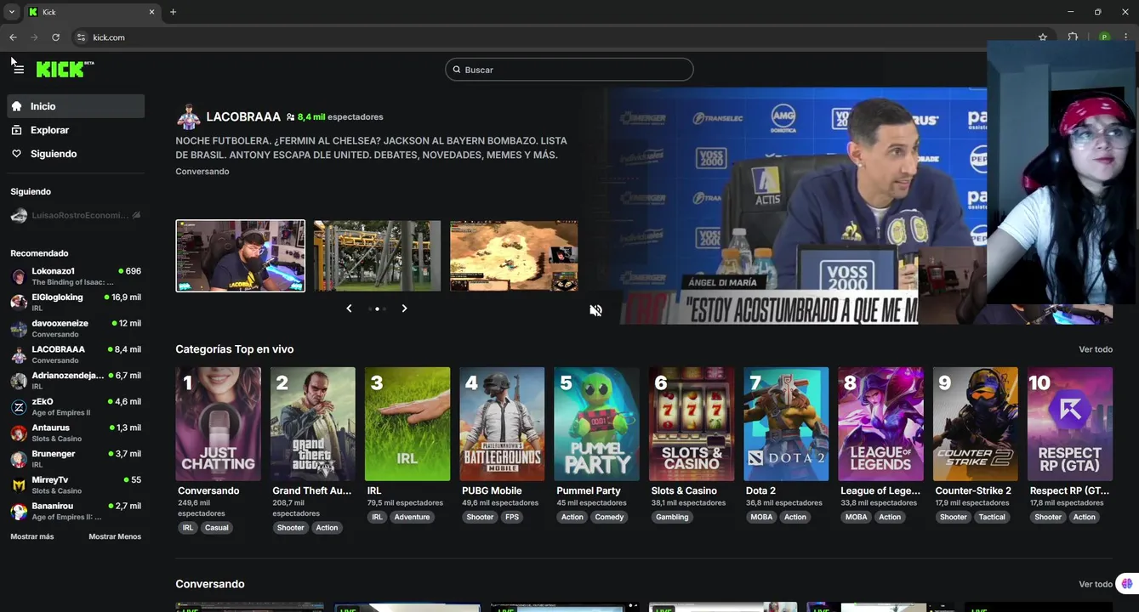
Task: Click the Adventure tag under IRL
Action: click(413, 517)
